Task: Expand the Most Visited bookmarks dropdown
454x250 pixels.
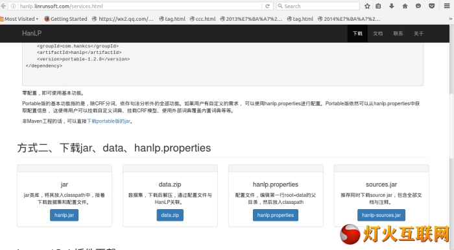Action: coord(19,19)
